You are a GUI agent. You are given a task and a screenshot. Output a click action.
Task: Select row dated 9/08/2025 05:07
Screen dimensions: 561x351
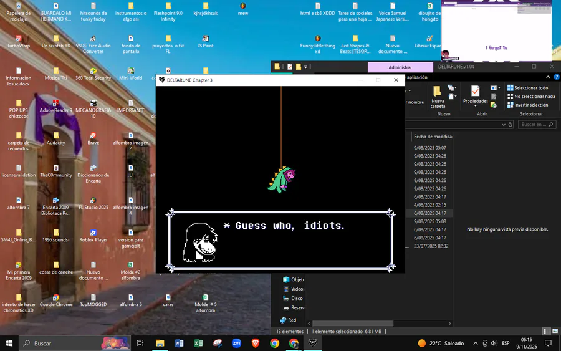click(429, 147)
